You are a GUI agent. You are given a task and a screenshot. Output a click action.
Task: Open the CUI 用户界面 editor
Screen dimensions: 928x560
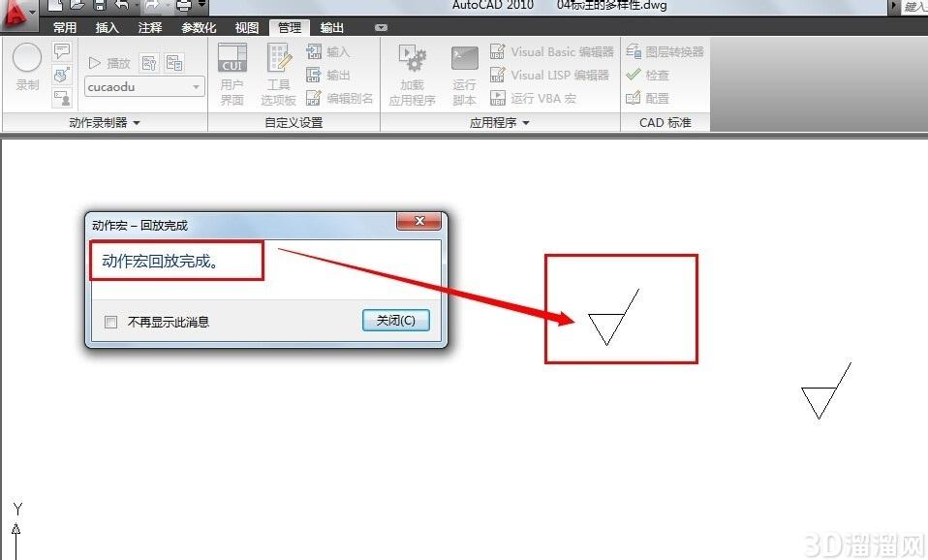pyautogui.click(x=232, y=75)
